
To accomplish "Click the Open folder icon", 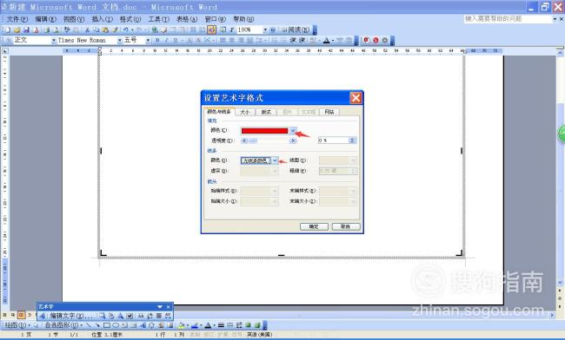I will [x=17, y=29].
